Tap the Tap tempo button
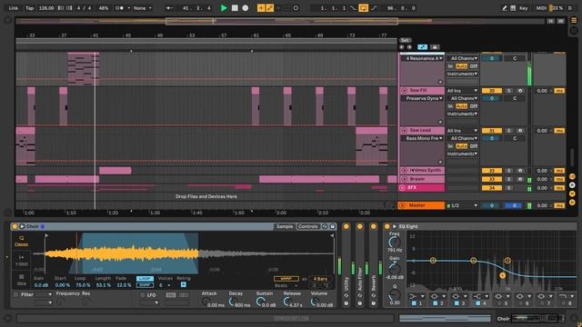The width and height of the screenshot is (582, 327). pos(29,8)
